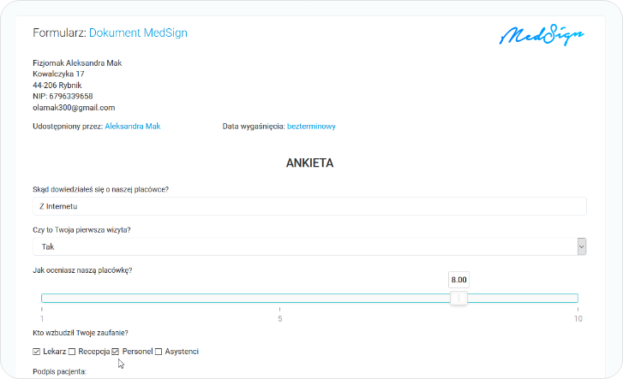This screenshot has width=623, height=379.
Task: Open the Dokument MedSign form link
Action: click(x=138, y=33)
